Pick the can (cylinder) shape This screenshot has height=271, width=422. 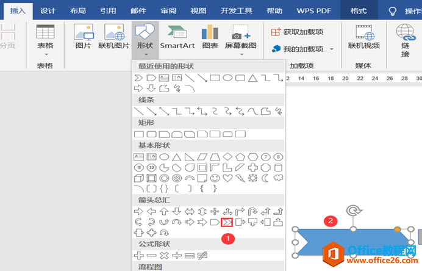pyautogui.click(x=278, y=168)
